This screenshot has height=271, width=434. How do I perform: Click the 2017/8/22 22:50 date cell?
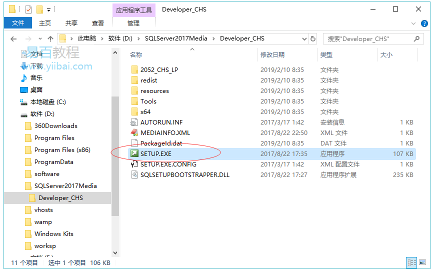tap(283, 133)
